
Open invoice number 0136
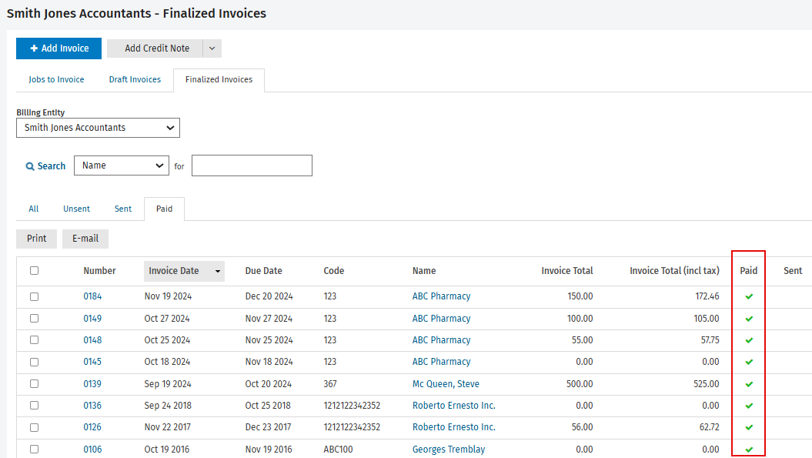(x=92, y=406)
